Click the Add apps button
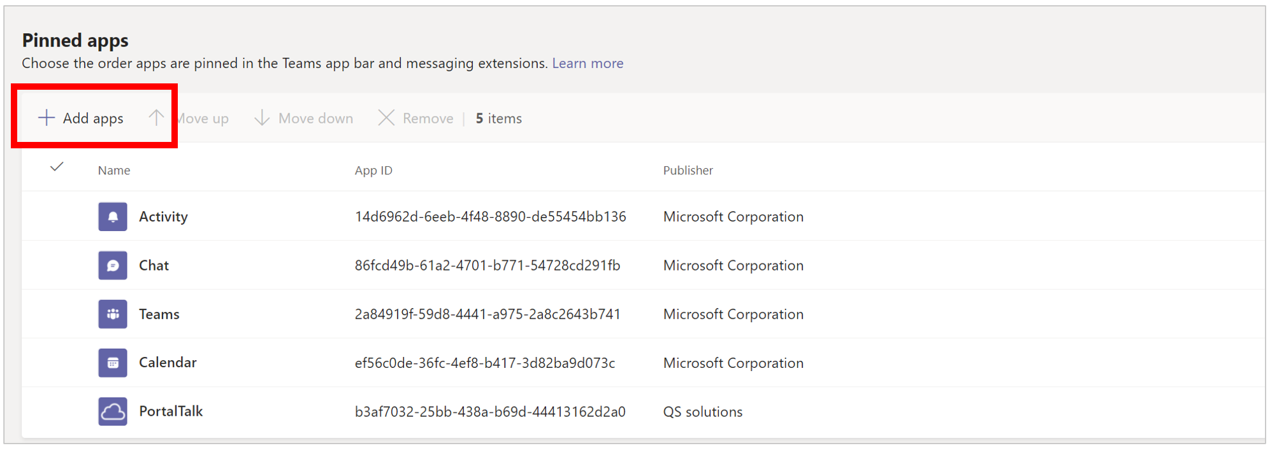Viewport: 1272px width, 450px height. (81, 118)
